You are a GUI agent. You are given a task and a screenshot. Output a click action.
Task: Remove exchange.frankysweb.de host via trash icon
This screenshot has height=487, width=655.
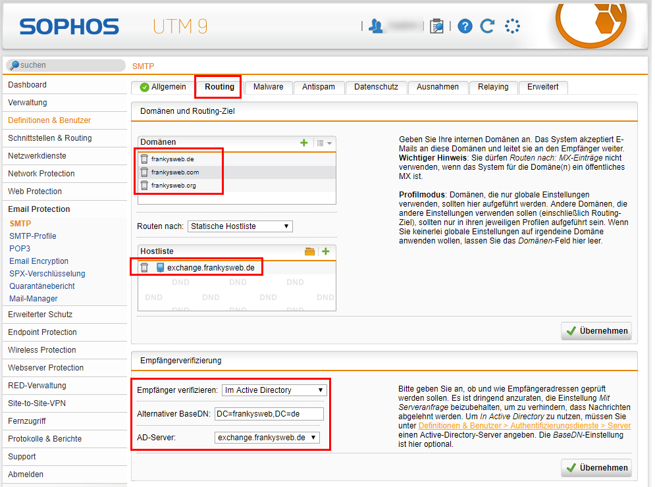pyautogui.click(x=144, y=268)
